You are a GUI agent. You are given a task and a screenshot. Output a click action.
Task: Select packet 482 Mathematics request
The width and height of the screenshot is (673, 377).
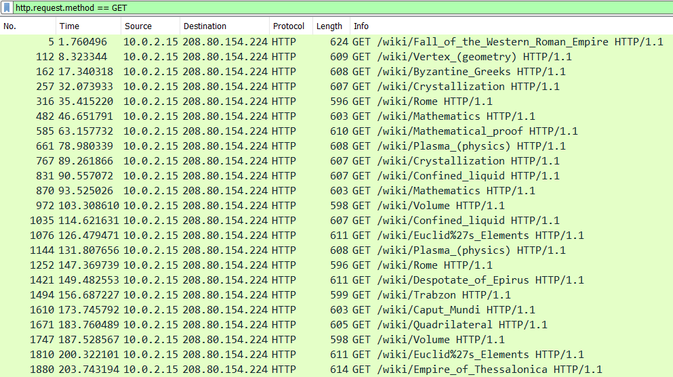[336, 116]
